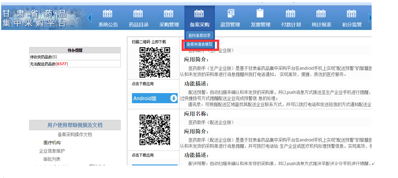Click 点击下载应用 above the Android版 button
Screen dimensions: 398x178
(143, 84)
